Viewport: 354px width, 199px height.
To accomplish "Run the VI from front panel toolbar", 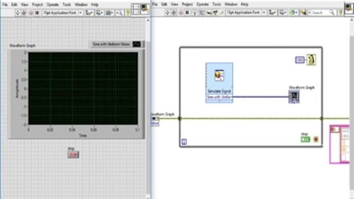I will [18, 13].
